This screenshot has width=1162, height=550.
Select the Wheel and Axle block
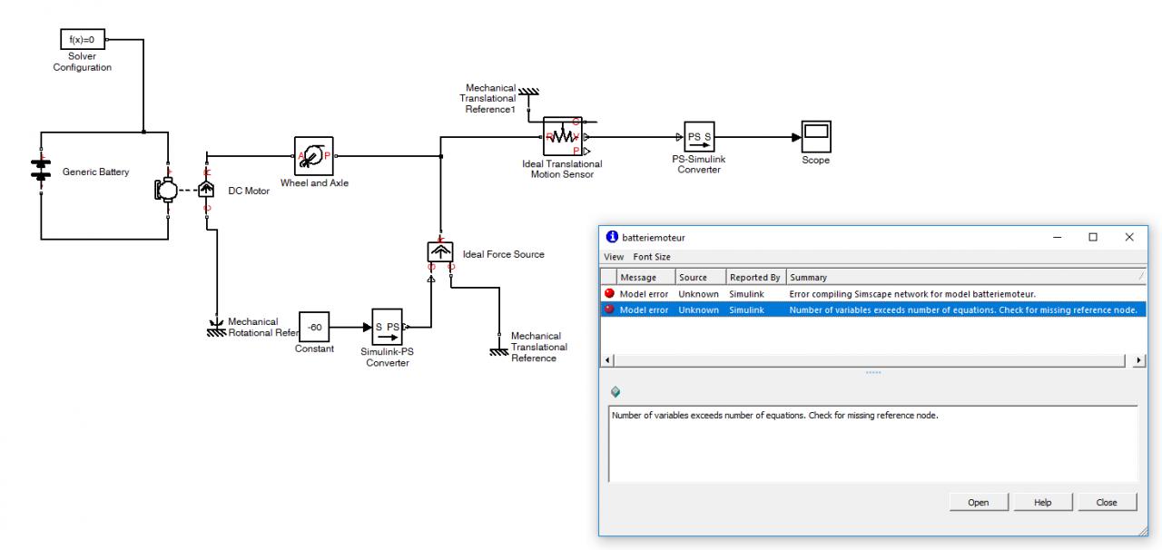point(315,156)
